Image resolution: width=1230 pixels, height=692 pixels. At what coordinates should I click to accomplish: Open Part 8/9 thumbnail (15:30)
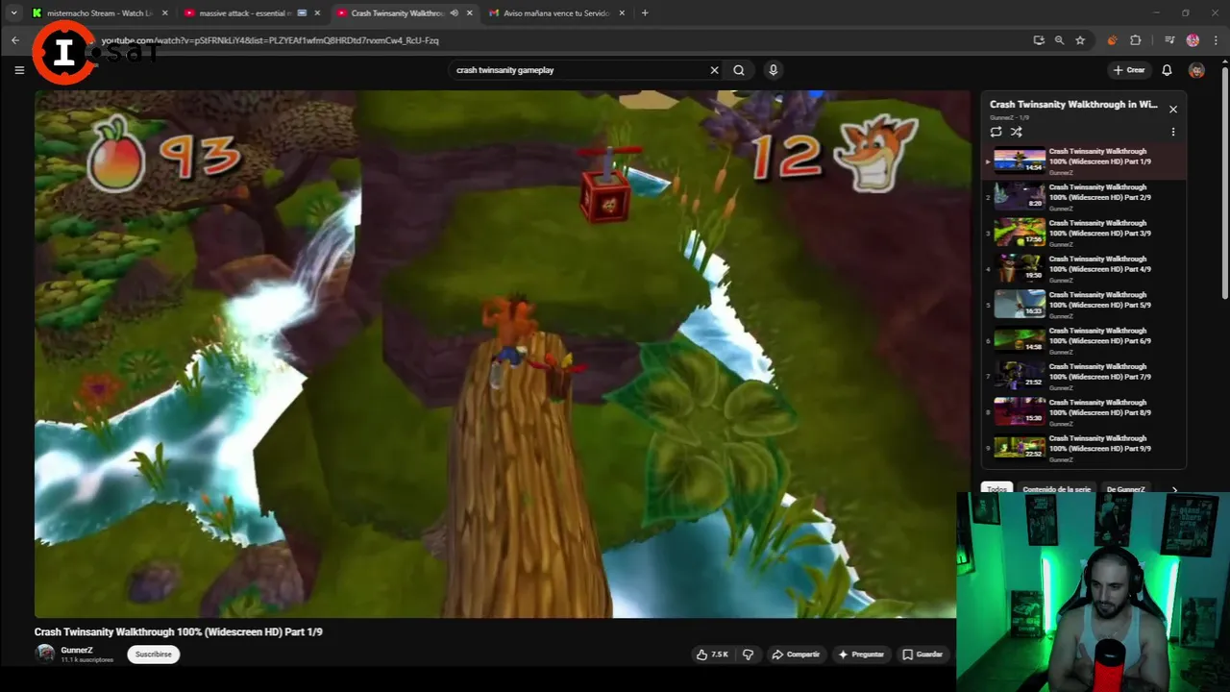(1020, 412)
